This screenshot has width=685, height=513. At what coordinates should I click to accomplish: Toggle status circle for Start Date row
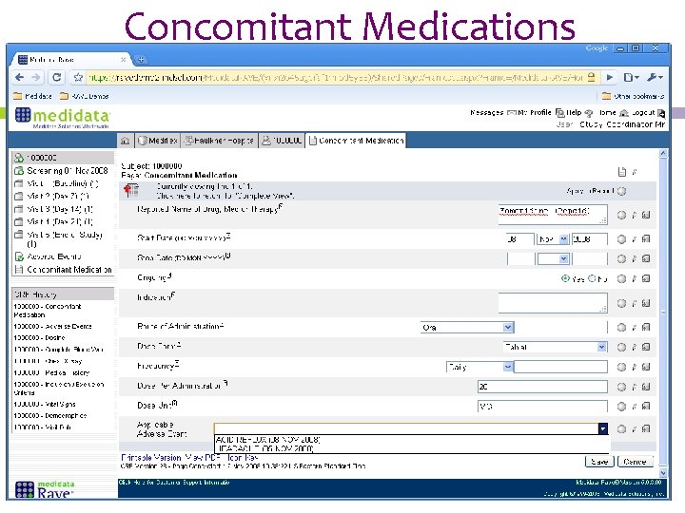(621, 239)
